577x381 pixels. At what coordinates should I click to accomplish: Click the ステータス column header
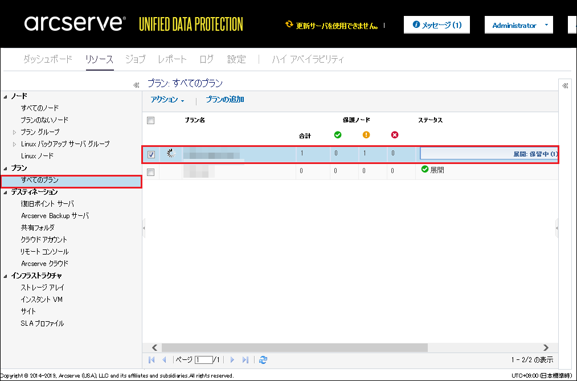[430, 120]
